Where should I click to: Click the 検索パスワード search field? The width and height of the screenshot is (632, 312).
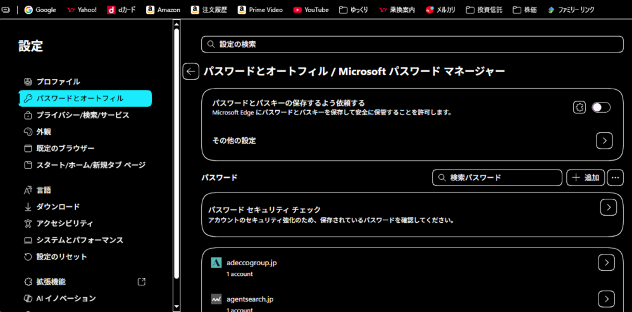[x=497, y=177]
